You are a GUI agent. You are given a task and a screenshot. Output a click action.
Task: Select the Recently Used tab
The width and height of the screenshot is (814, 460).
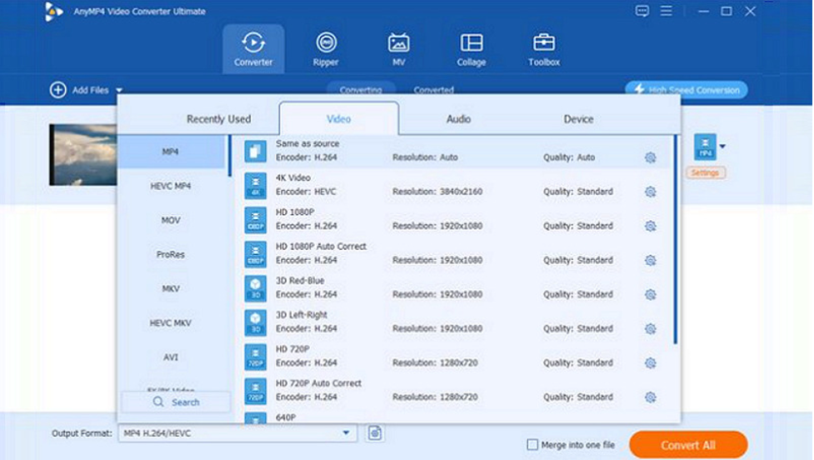click(x=218, y=119)
